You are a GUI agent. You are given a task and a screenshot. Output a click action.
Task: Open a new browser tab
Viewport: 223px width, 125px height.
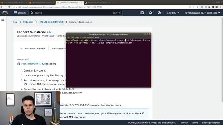[x=114, y=3]
